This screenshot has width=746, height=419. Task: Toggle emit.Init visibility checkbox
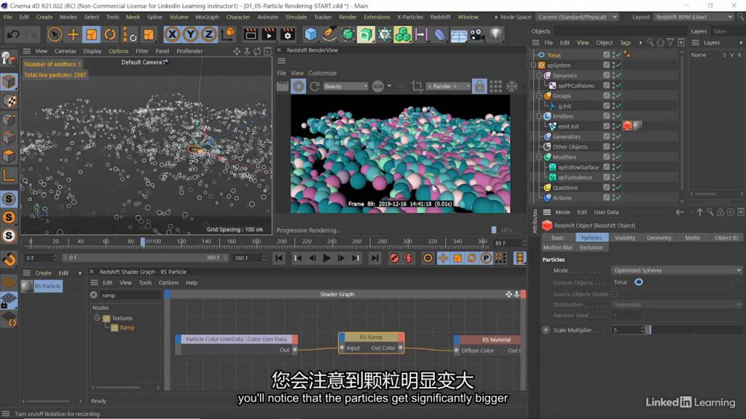pos(606,127)
